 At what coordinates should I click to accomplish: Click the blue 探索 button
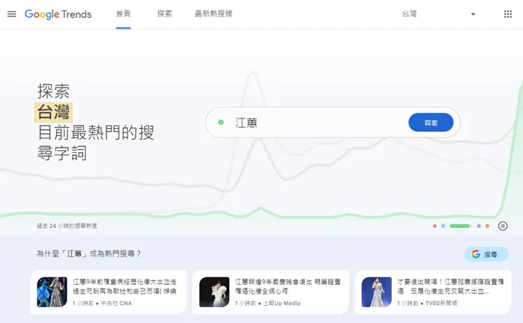431,122
